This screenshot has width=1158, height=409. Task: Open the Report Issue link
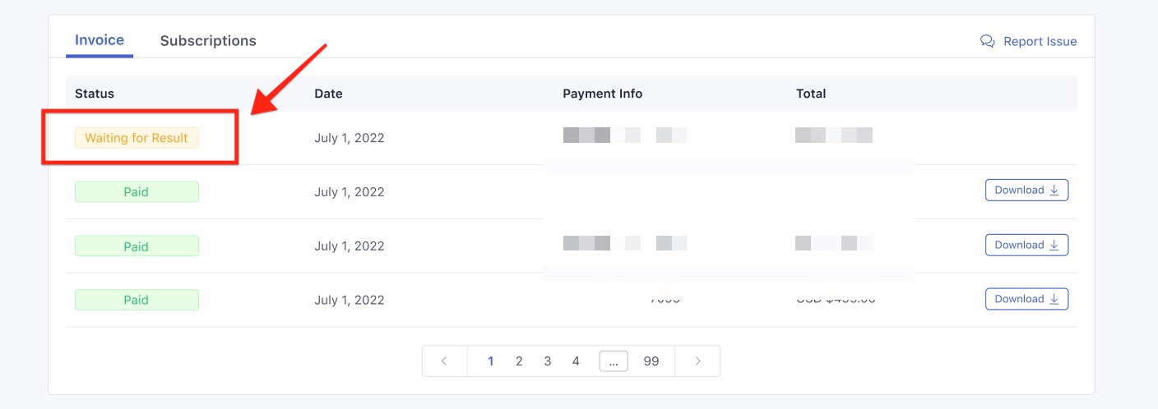click(1040, 41)
